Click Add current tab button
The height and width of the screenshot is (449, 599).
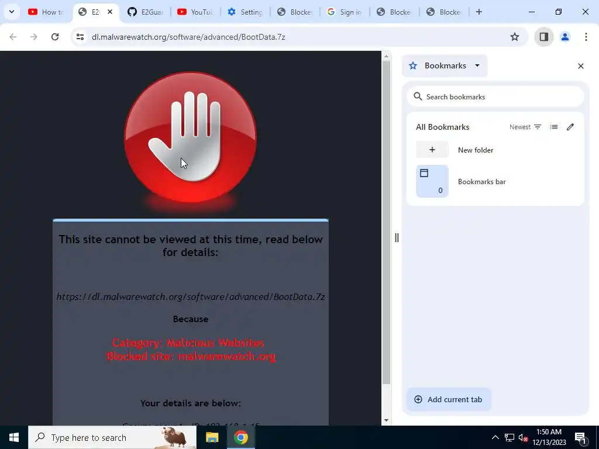[x=449, y=399]
